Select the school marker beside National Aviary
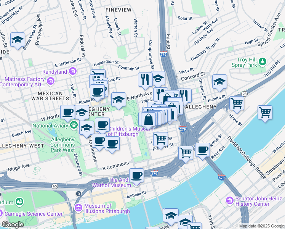 [x=87, y=128]
